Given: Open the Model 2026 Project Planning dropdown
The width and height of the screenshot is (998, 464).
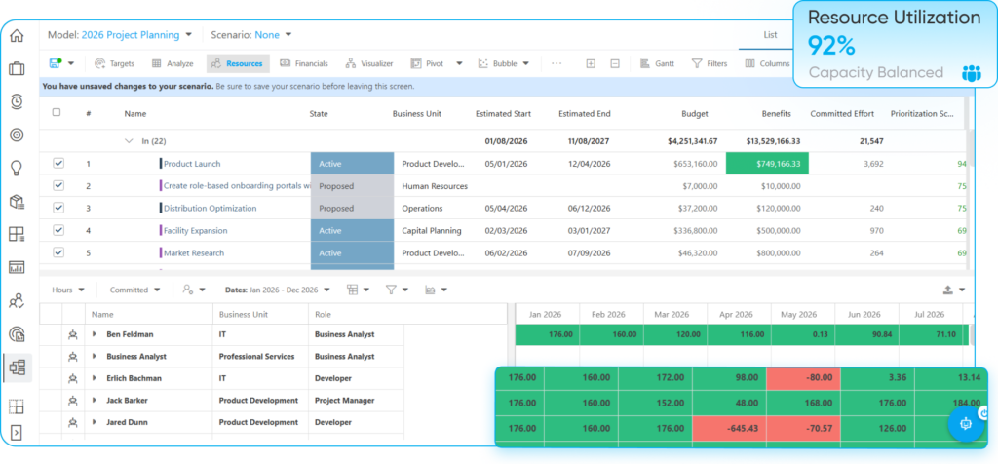Looking at the screenshot, I should tap(120, 35).
